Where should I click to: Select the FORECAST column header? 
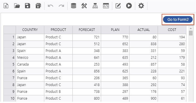[x=87, y=30]
